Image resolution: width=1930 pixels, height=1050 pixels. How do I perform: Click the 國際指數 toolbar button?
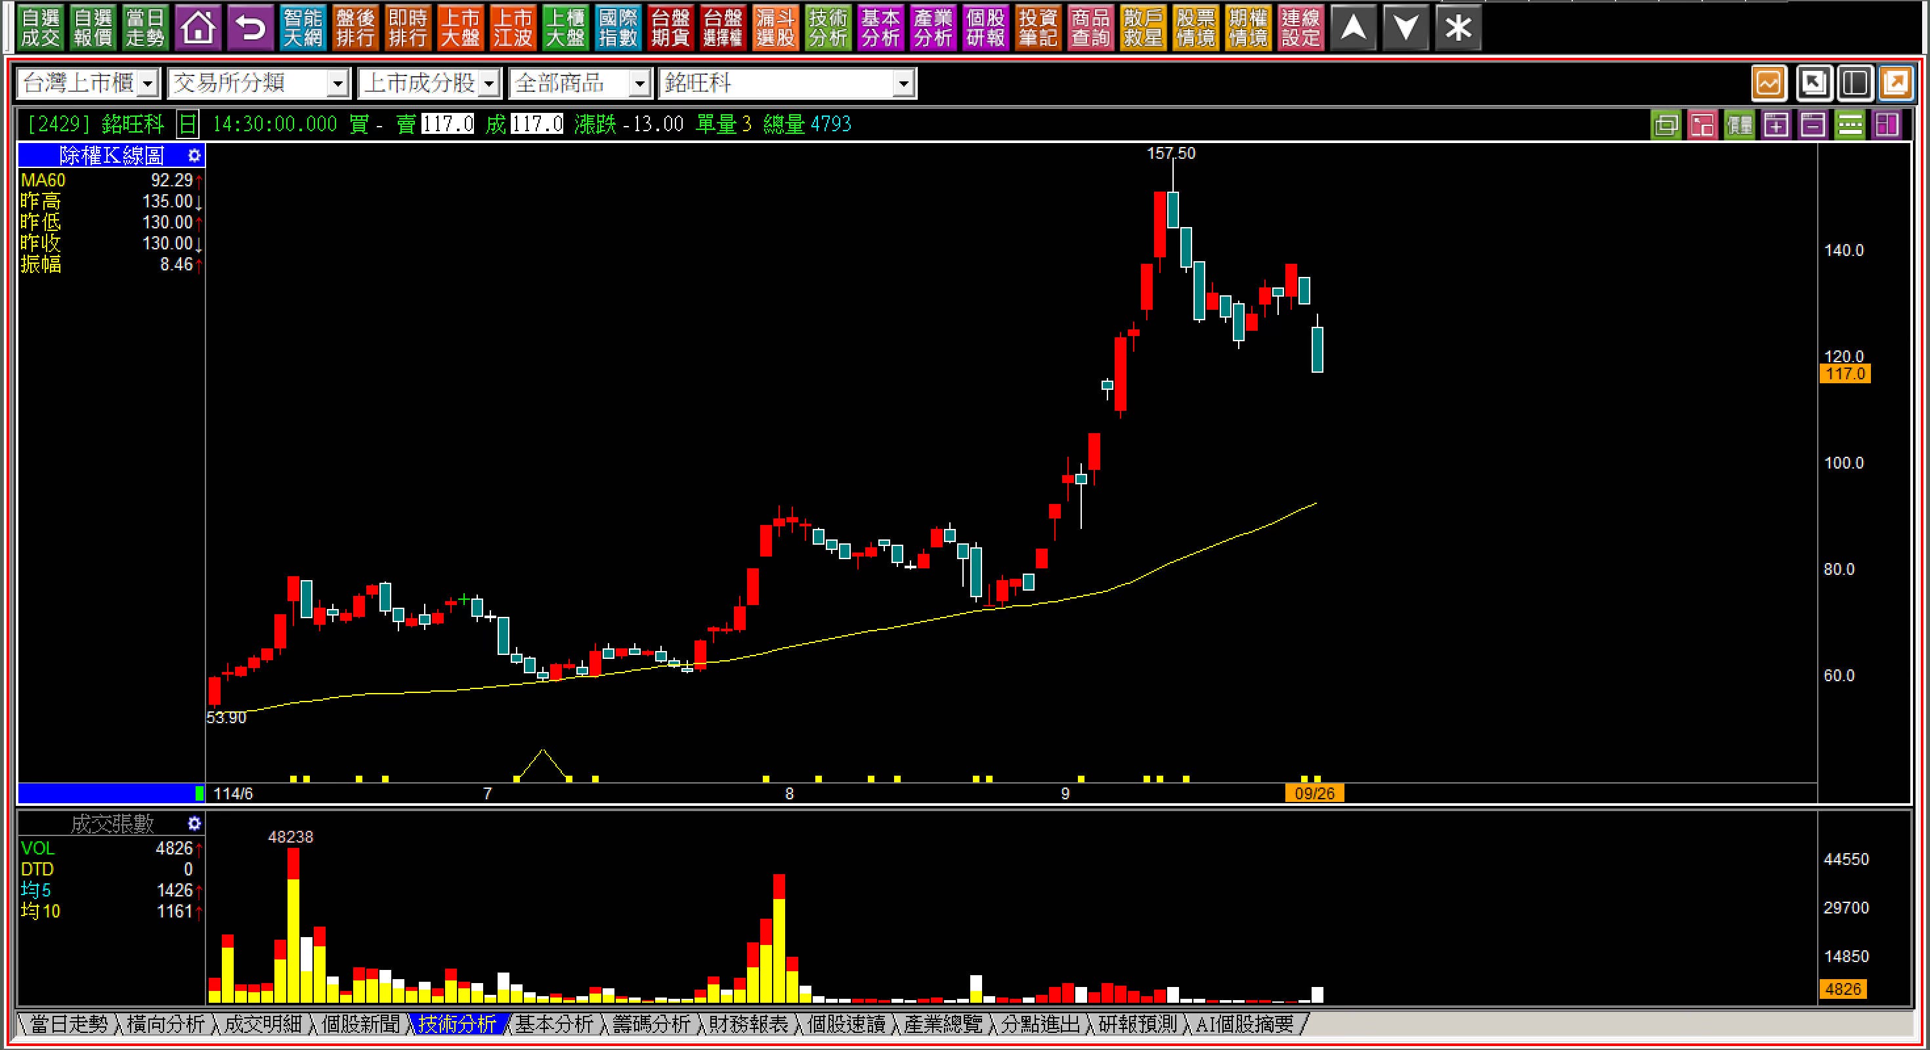point(618,28)
